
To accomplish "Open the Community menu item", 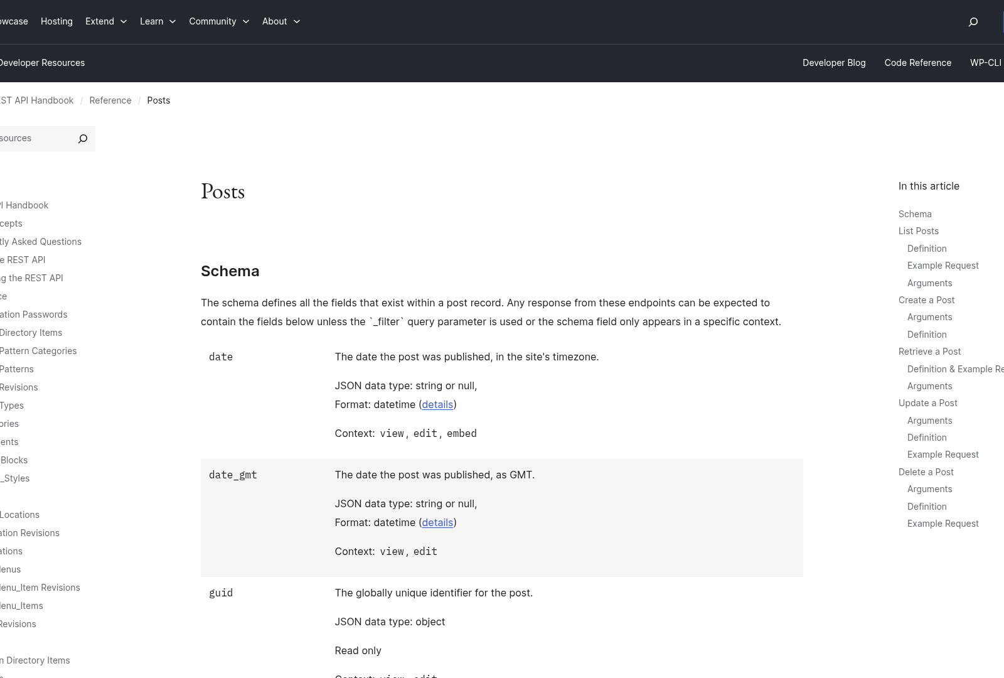I will pos(213,21).
